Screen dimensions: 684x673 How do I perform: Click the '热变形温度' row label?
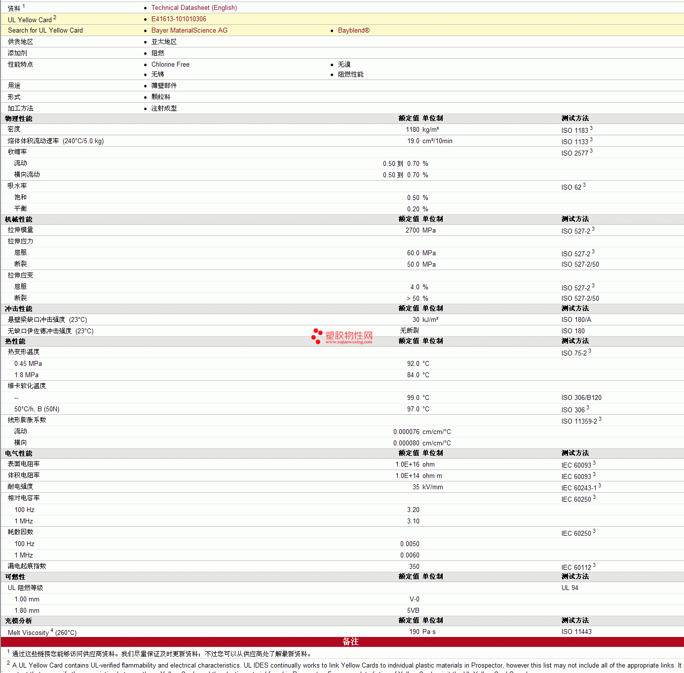24,352
